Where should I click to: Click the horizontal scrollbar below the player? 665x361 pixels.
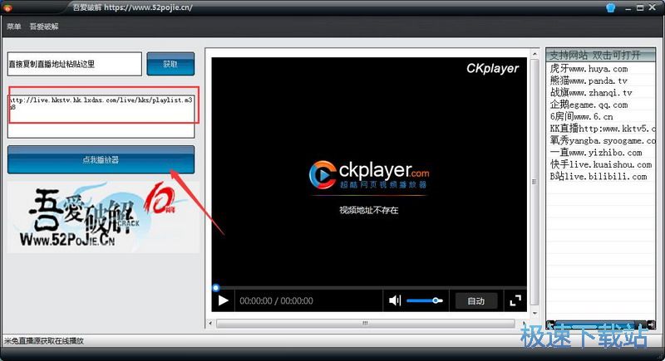click(x=366, y=324)
